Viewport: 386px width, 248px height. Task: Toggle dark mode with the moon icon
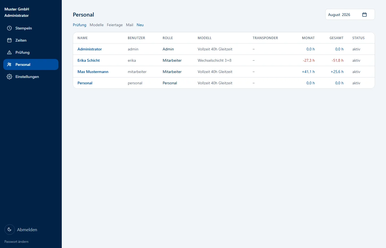[x=10, y=230]
